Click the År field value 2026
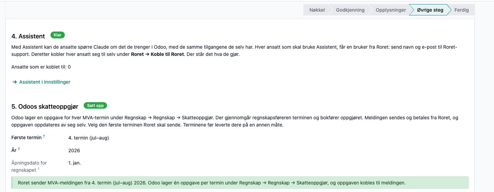Viewport: 494px width, 192px height. tap(74, 151)
